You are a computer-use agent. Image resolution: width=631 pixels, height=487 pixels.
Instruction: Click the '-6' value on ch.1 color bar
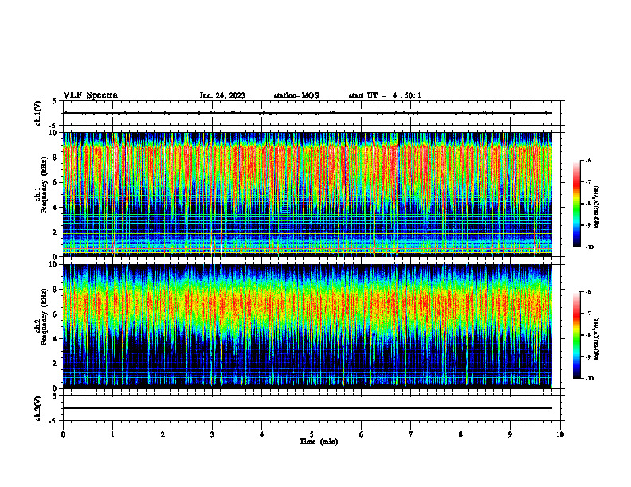pyautogui.click(x=588, y=160)
